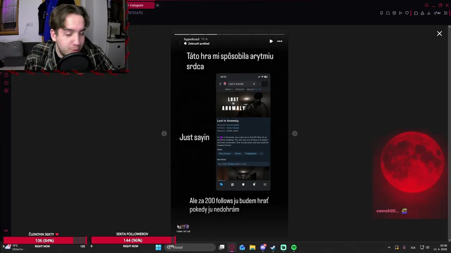
Task: Click the pin icon in the address bar
Action: tap(381, 13)
